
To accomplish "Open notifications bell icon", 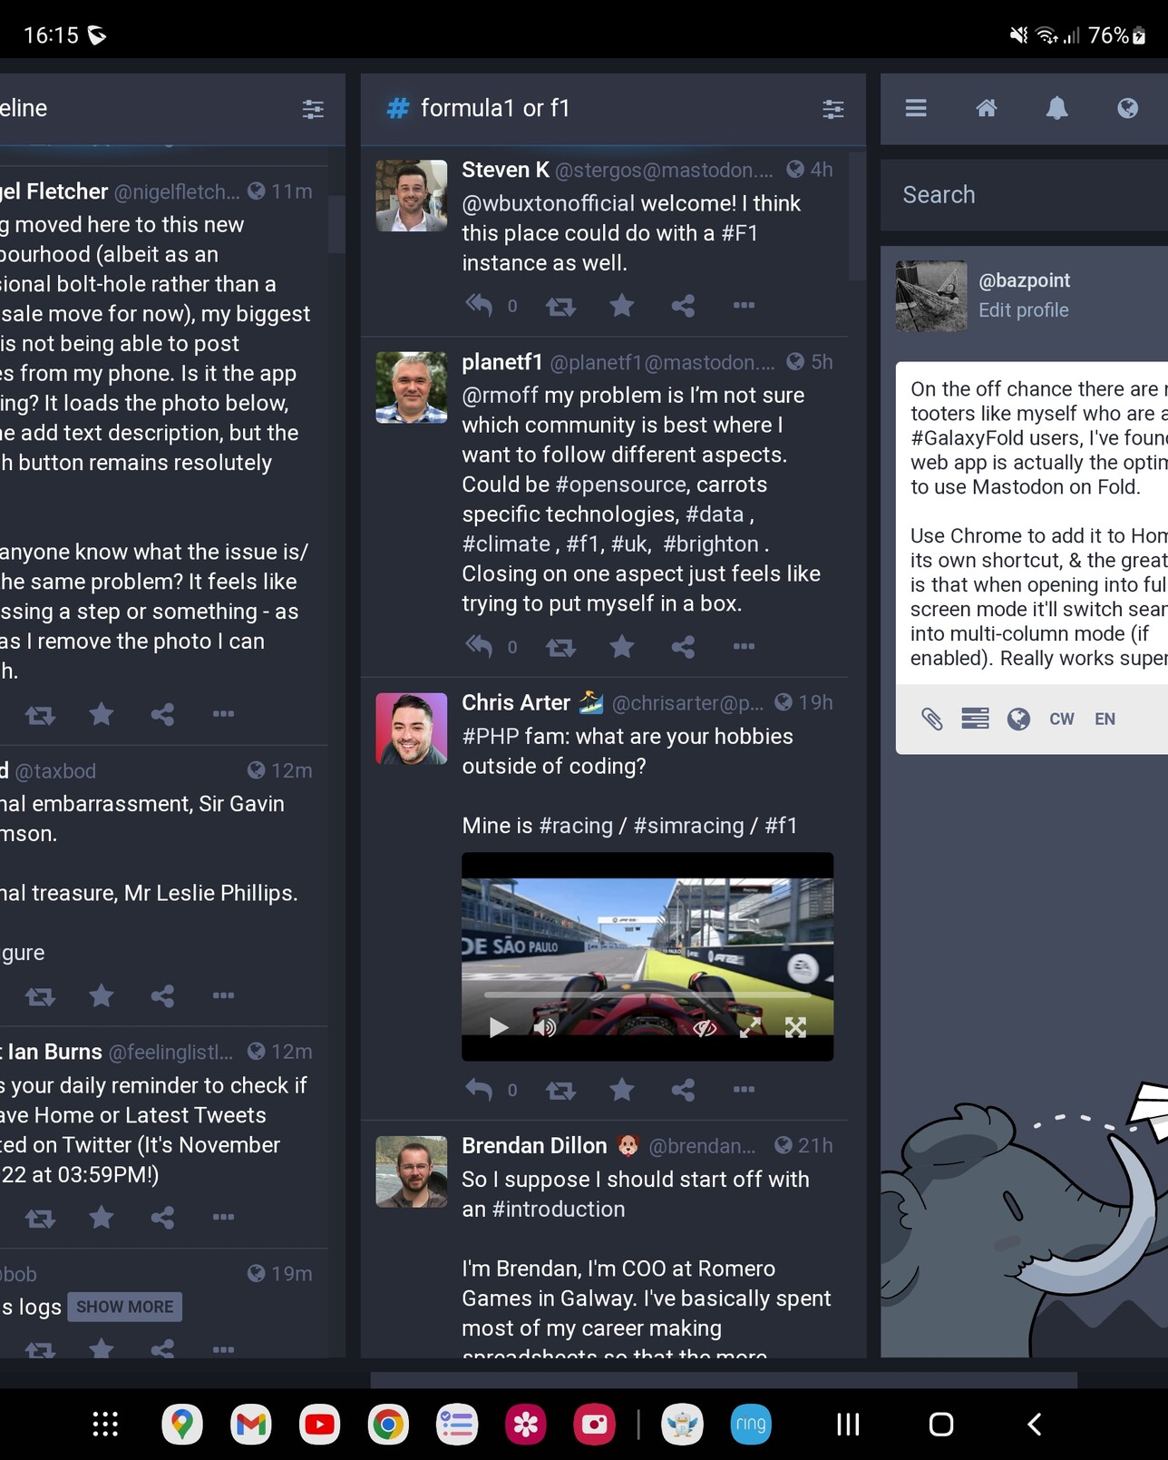I will tap(1056, 108).
